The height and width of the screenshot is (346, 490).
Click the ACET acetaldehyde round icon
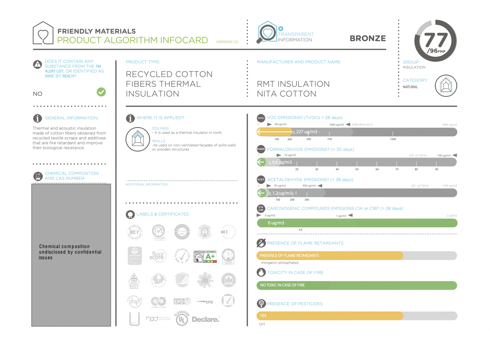tap(261, 180)
